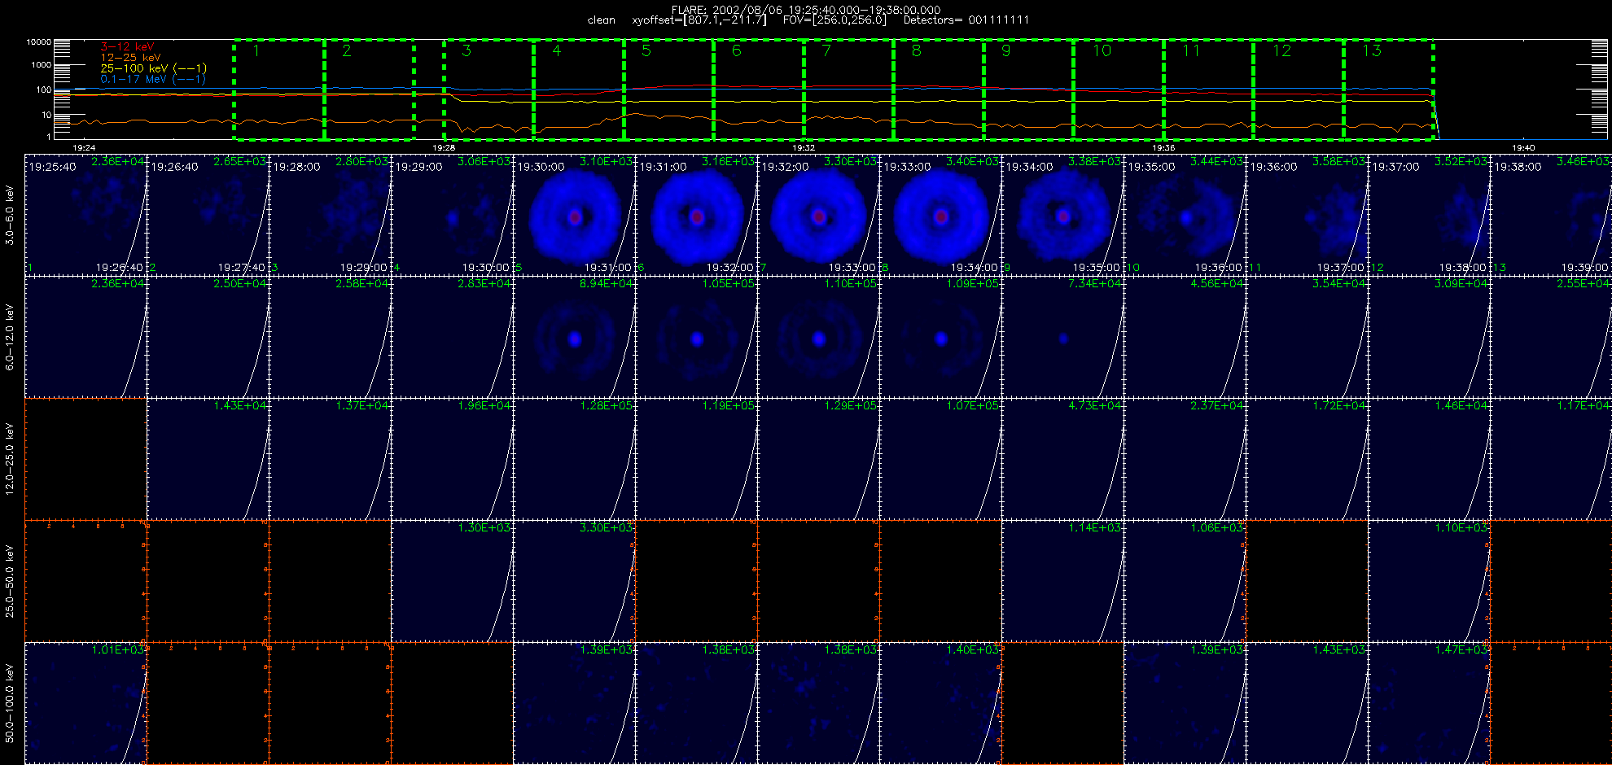Open the 50.0-100.0 keV image labeled 1.47E+03
1612x765 pixels.
1430,703
